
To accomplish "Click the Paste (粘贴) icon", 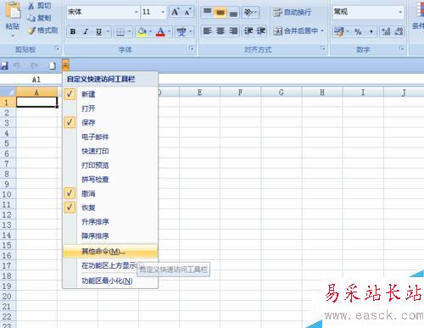I will pyautogui.click(x=13, y=11).
